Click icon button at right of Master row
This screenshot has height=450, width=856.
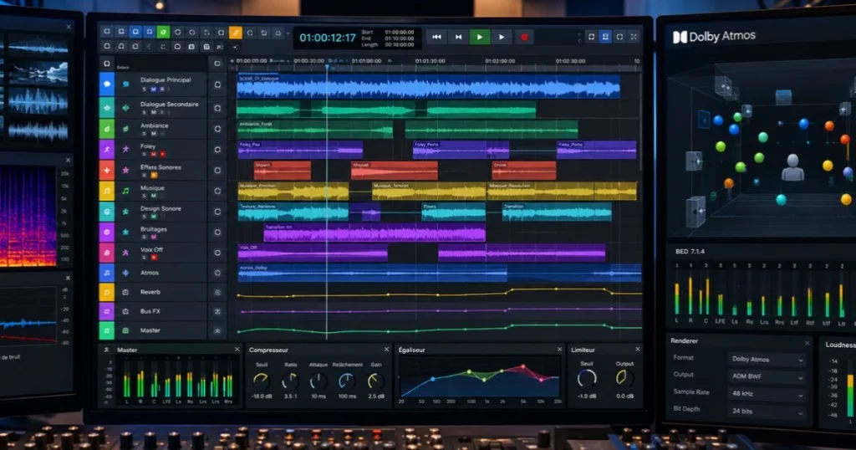click(x=217, y=330)
